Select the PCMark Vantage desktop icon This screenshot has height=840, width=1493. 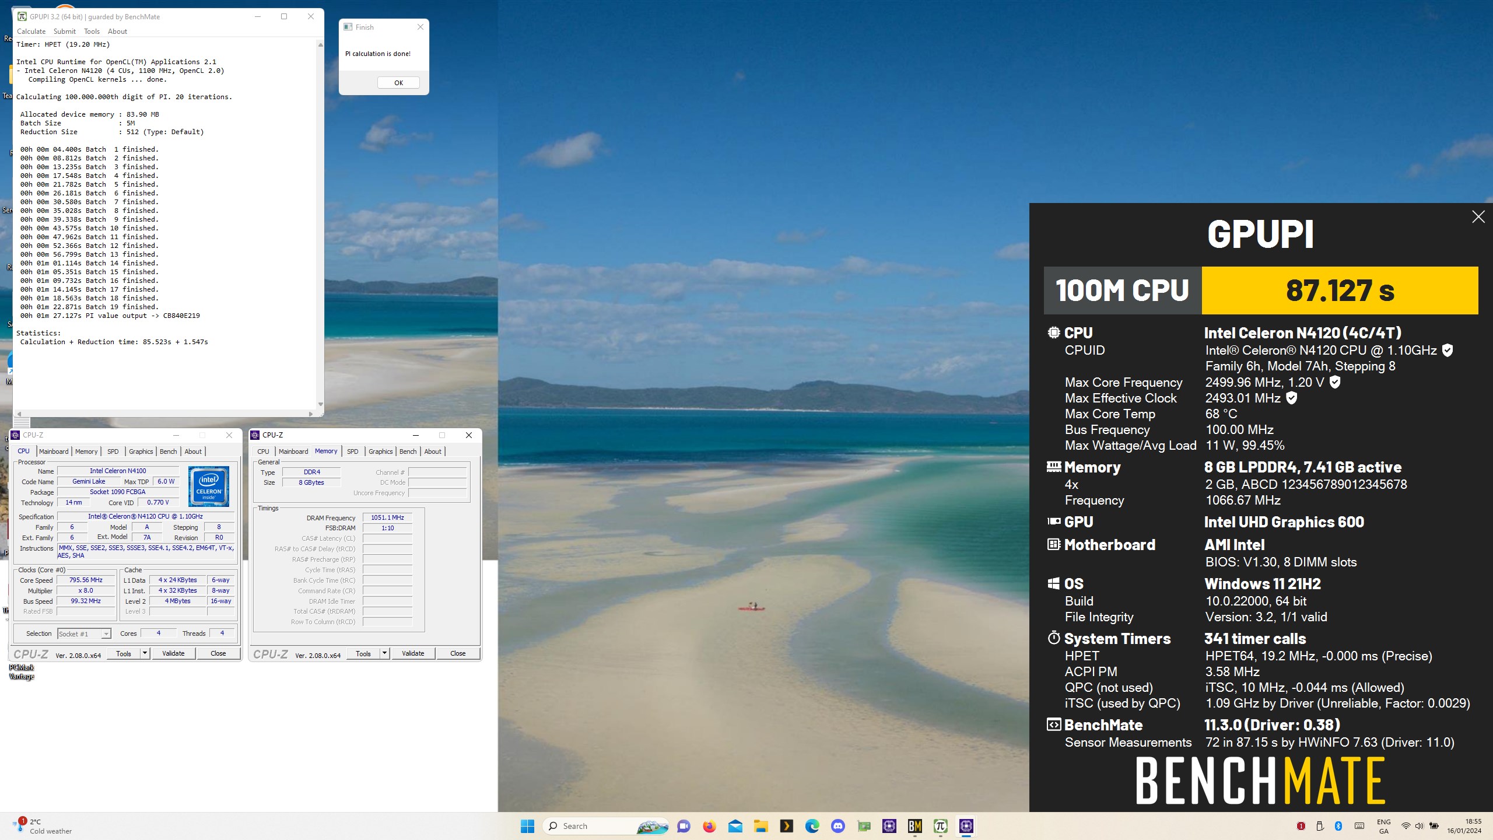(22, 672)
